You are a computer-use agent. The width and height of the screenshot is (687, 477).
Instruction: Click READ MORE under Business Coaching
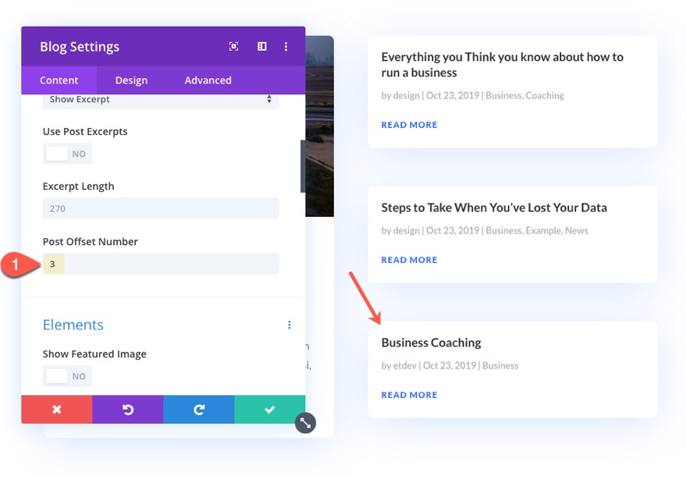409,395
